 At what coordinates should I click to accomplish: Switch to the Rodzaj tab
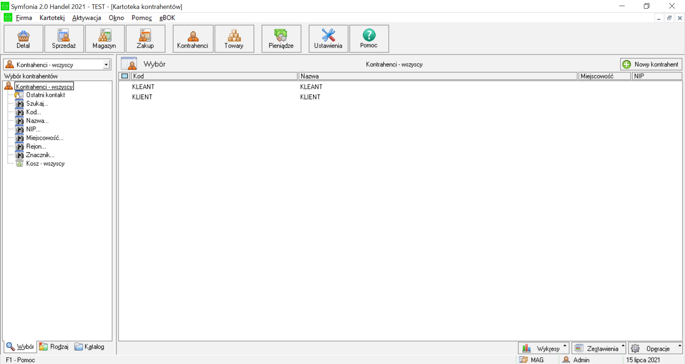tap(54, 347)
